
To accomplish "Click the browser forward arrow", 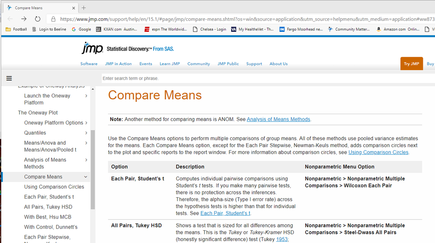I will pyautogui.click(x=24, y=19).
